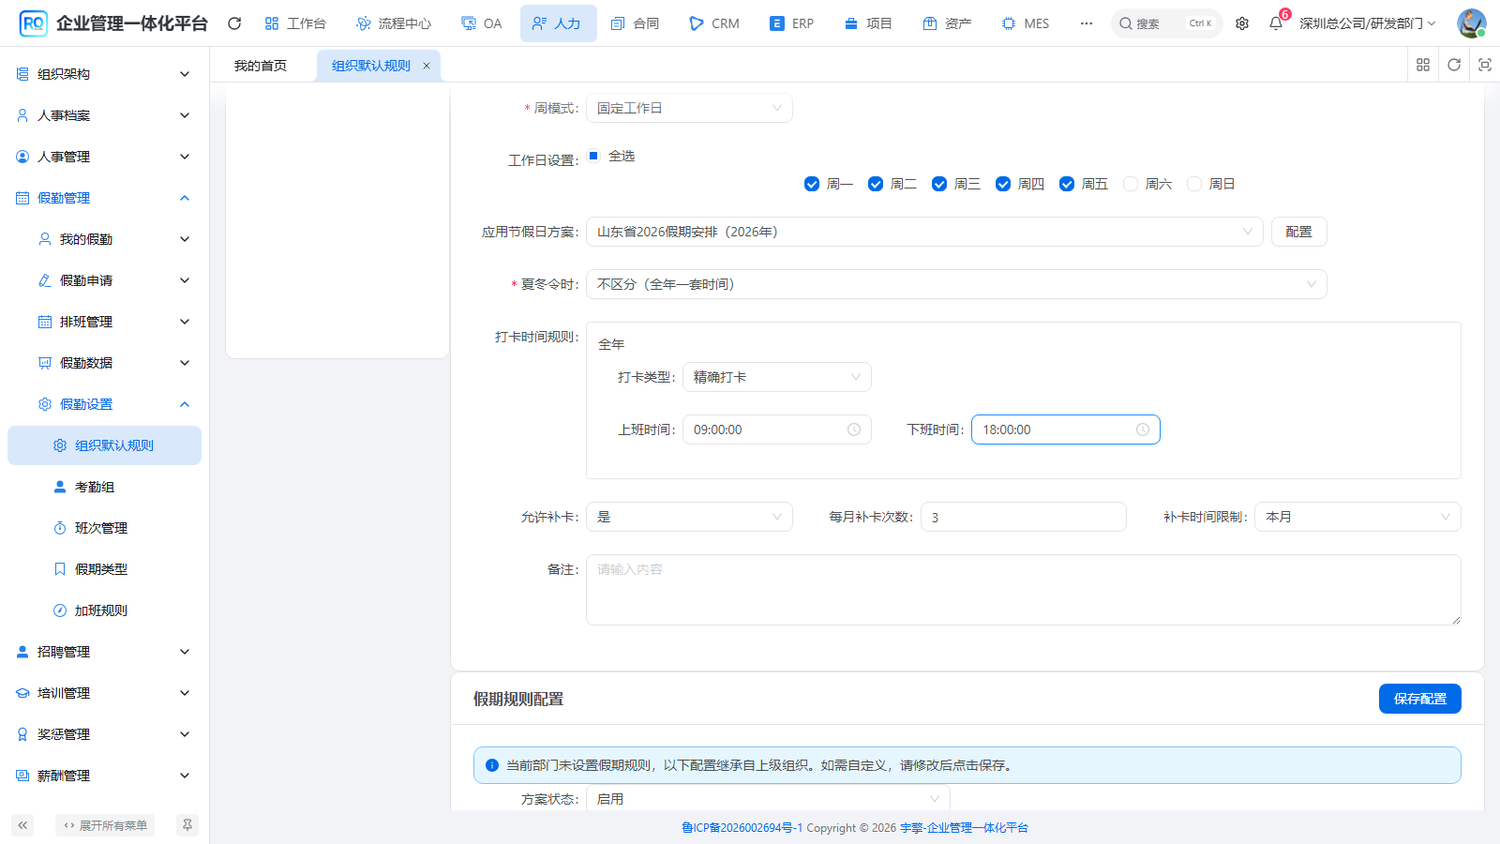The height and width of the screenshot is (844, 1500).
Task: Uncheck the 周三 checkbox
Action: [x=939, y=184]
